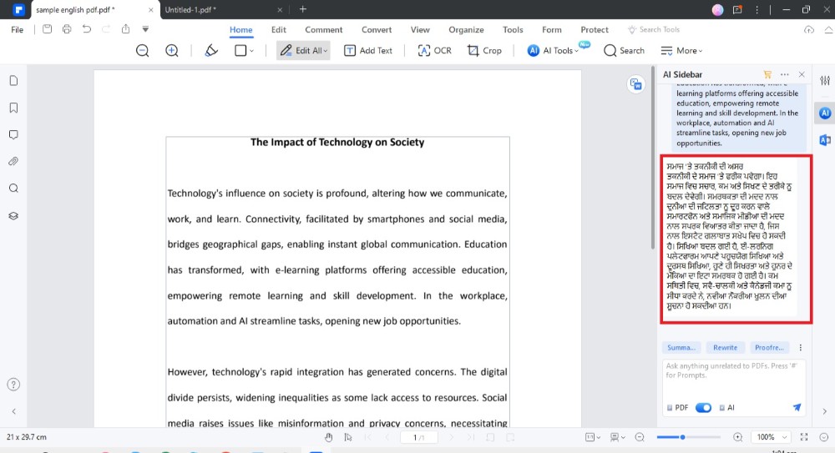835x453 pixels.
Task: Click the Share icon
Action: (x=125, y=29)
